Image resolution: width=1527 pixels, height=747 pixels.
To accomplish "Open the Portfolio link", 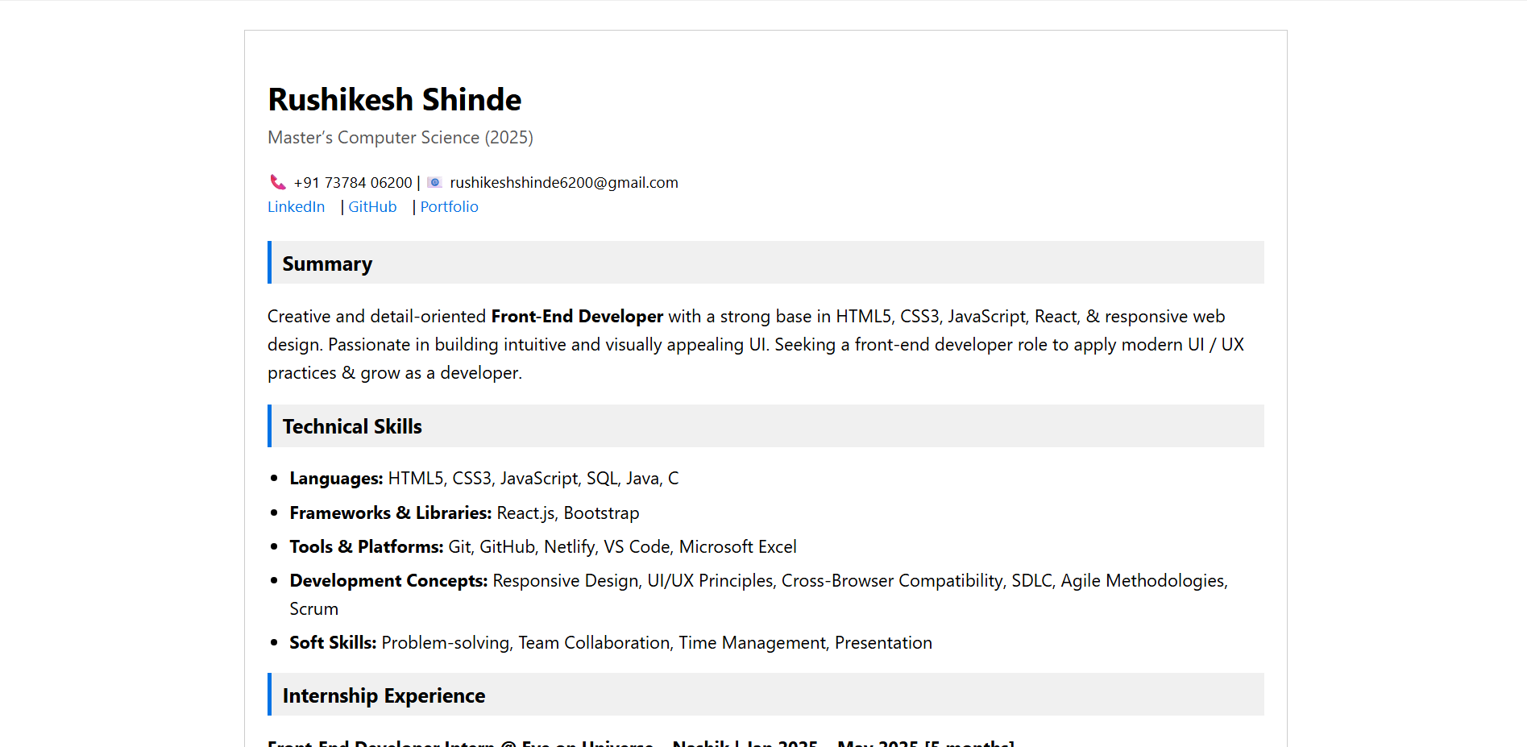I will coord(449,207).
